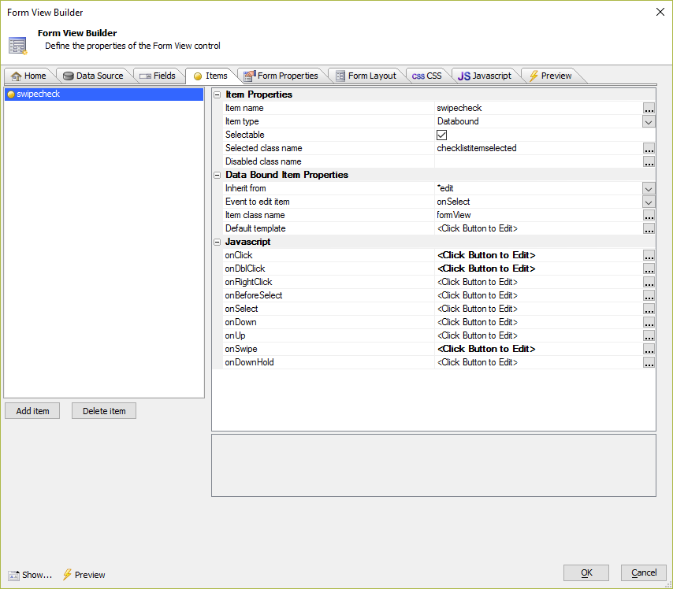The width and height of the screenshot is (673, 589).
Task: Switch to the Home tab
Action: tap(28, 76)
